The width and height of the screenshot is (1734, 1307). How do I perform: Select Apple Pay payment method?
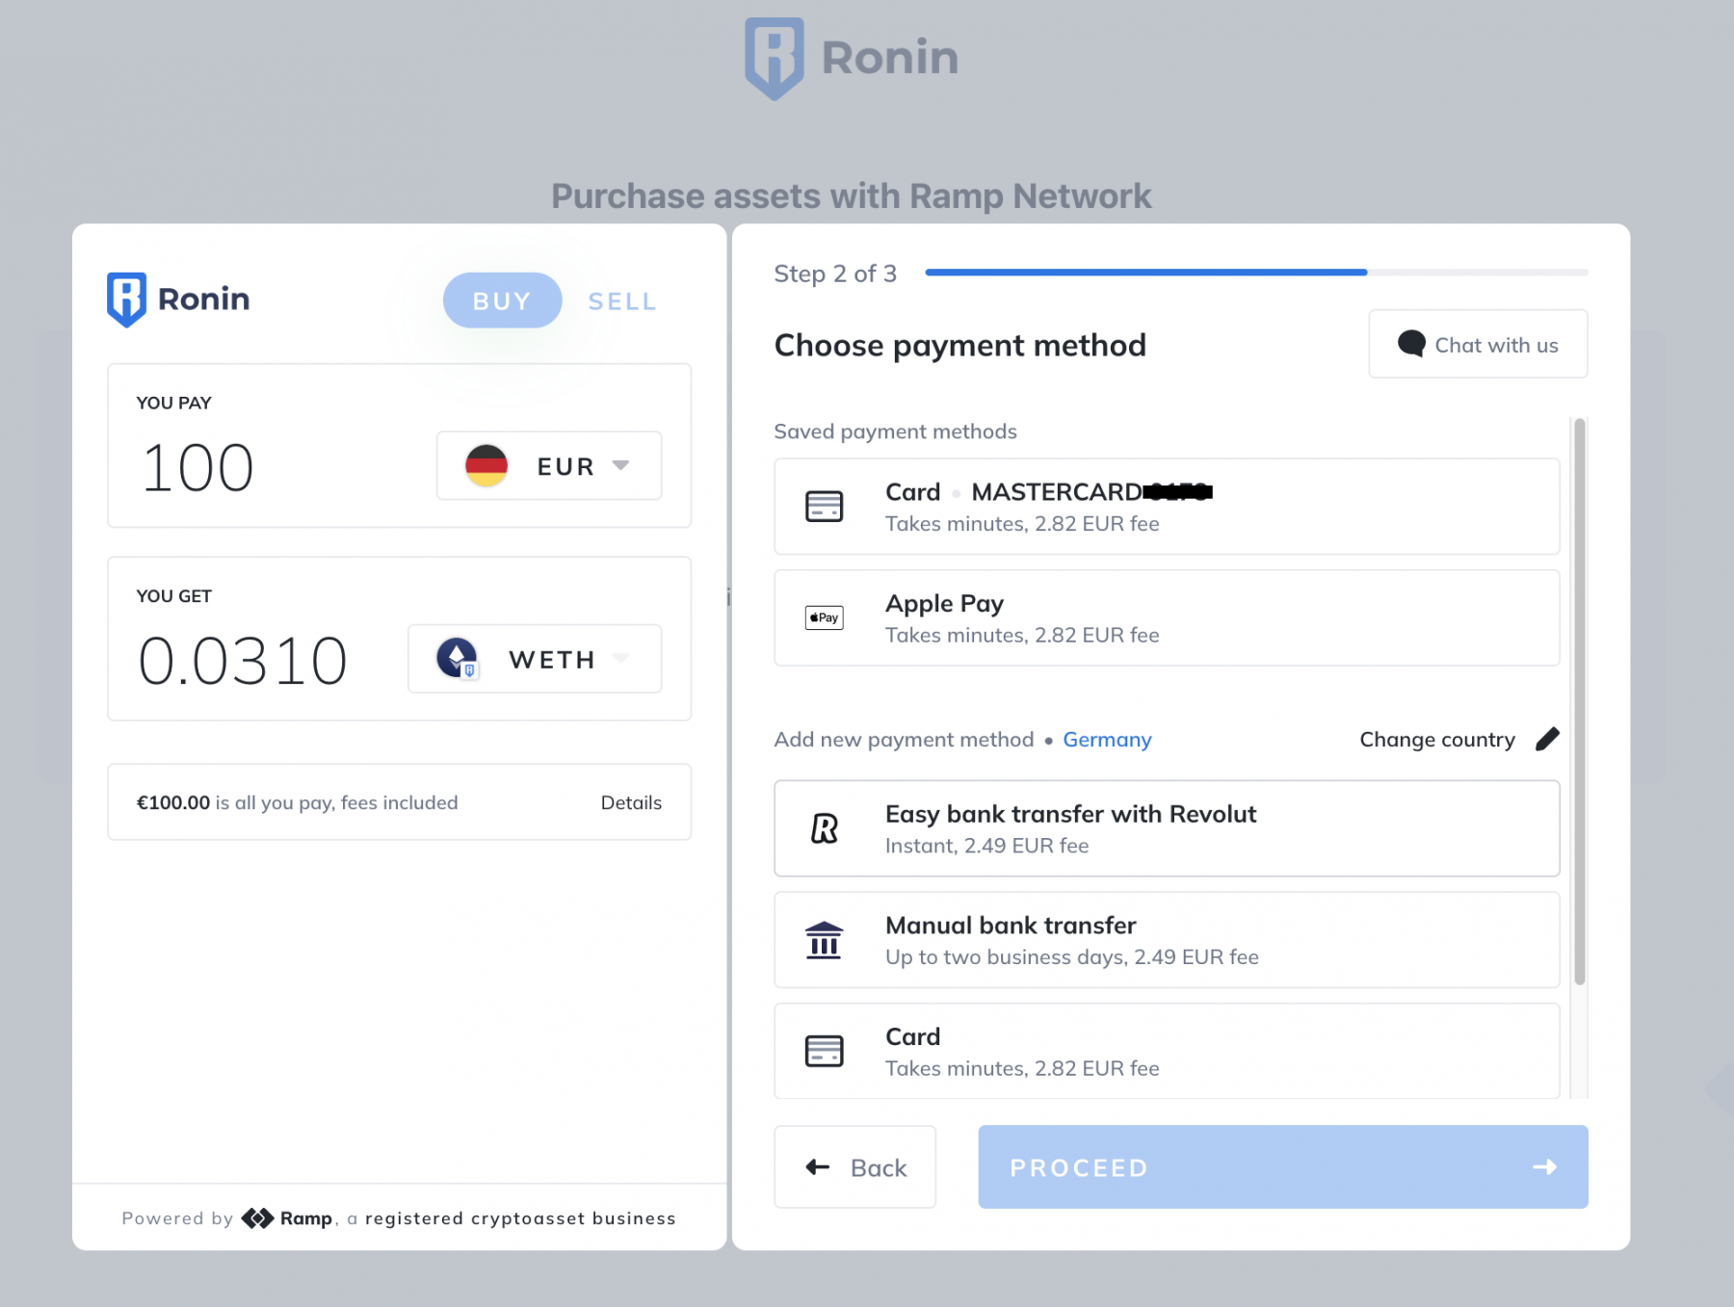click(1167, 617)
